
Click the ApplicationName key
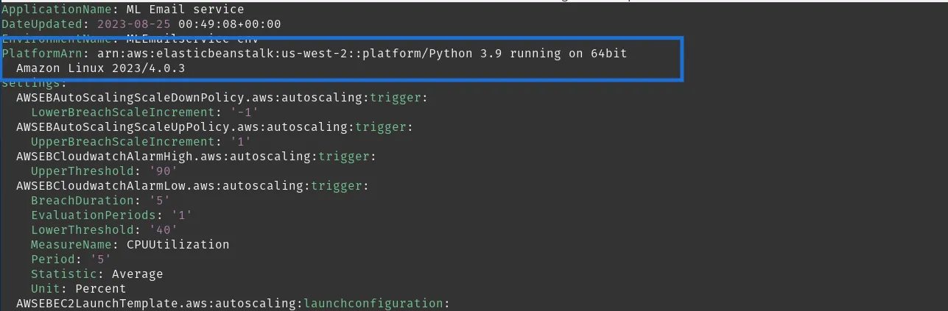pos(49,10)
